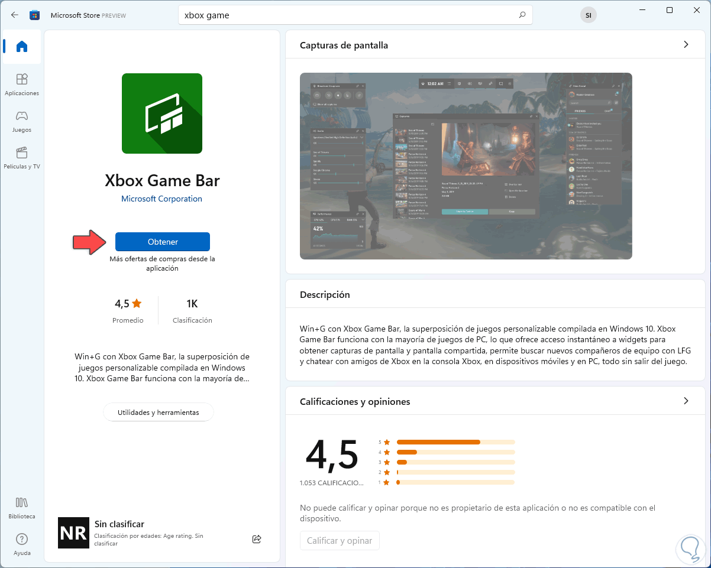
Task: Click the Sin clasificar heading
Action: [119, 524]
